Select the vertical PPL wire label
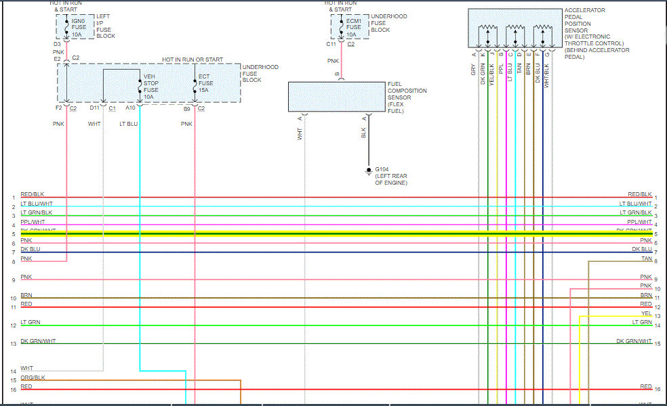667x406 pixels. pos(501,69)
